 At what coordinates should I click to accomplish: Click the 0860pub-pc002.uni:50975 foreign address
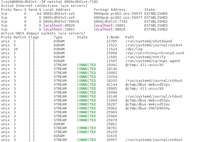click(118, 14)
